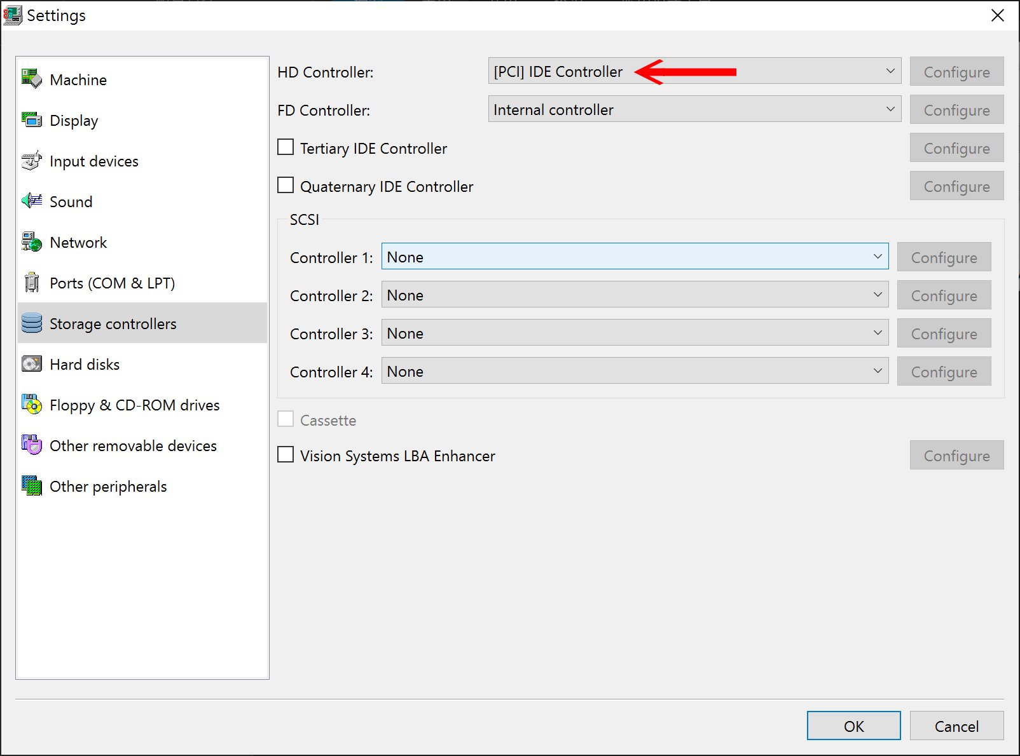The height and width of the screenshot is (756, 1020).
Task: Enable the Quaternary IDE Controller checkbox
Action: pos(286,186)
